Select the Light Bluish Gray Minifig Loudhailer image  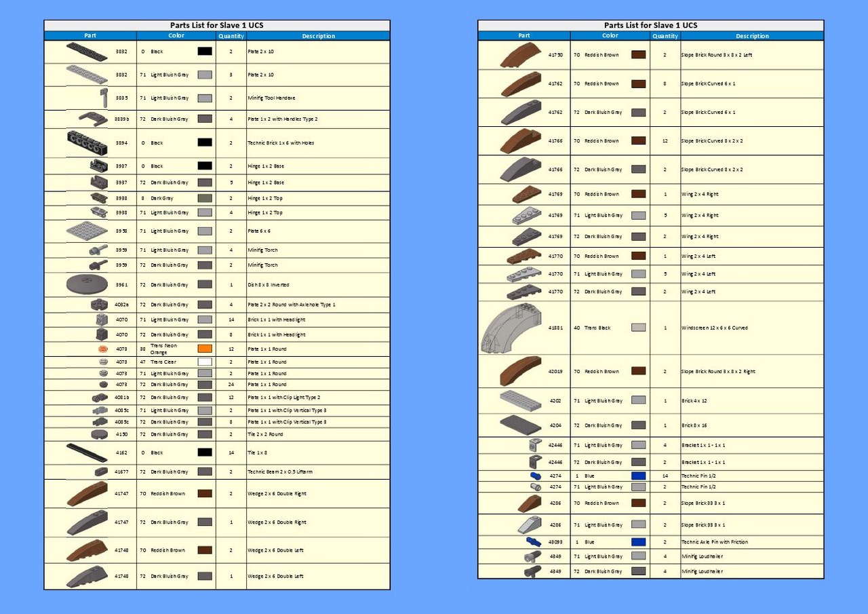click(x=533, y=556)
